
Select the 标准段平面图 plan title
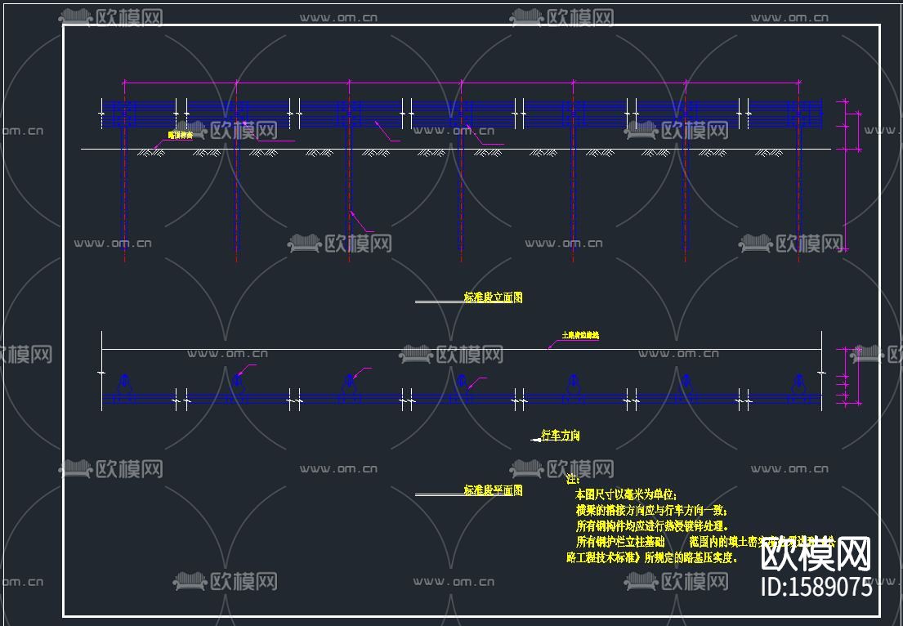tap(492, 490)
